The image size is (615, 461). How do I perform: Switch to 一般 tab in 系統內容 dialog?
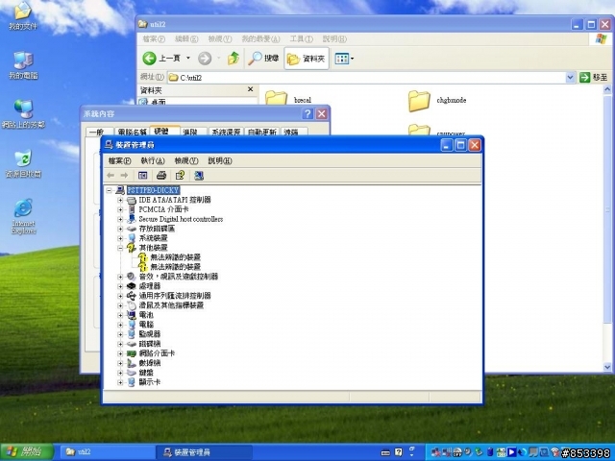[99, 132]
